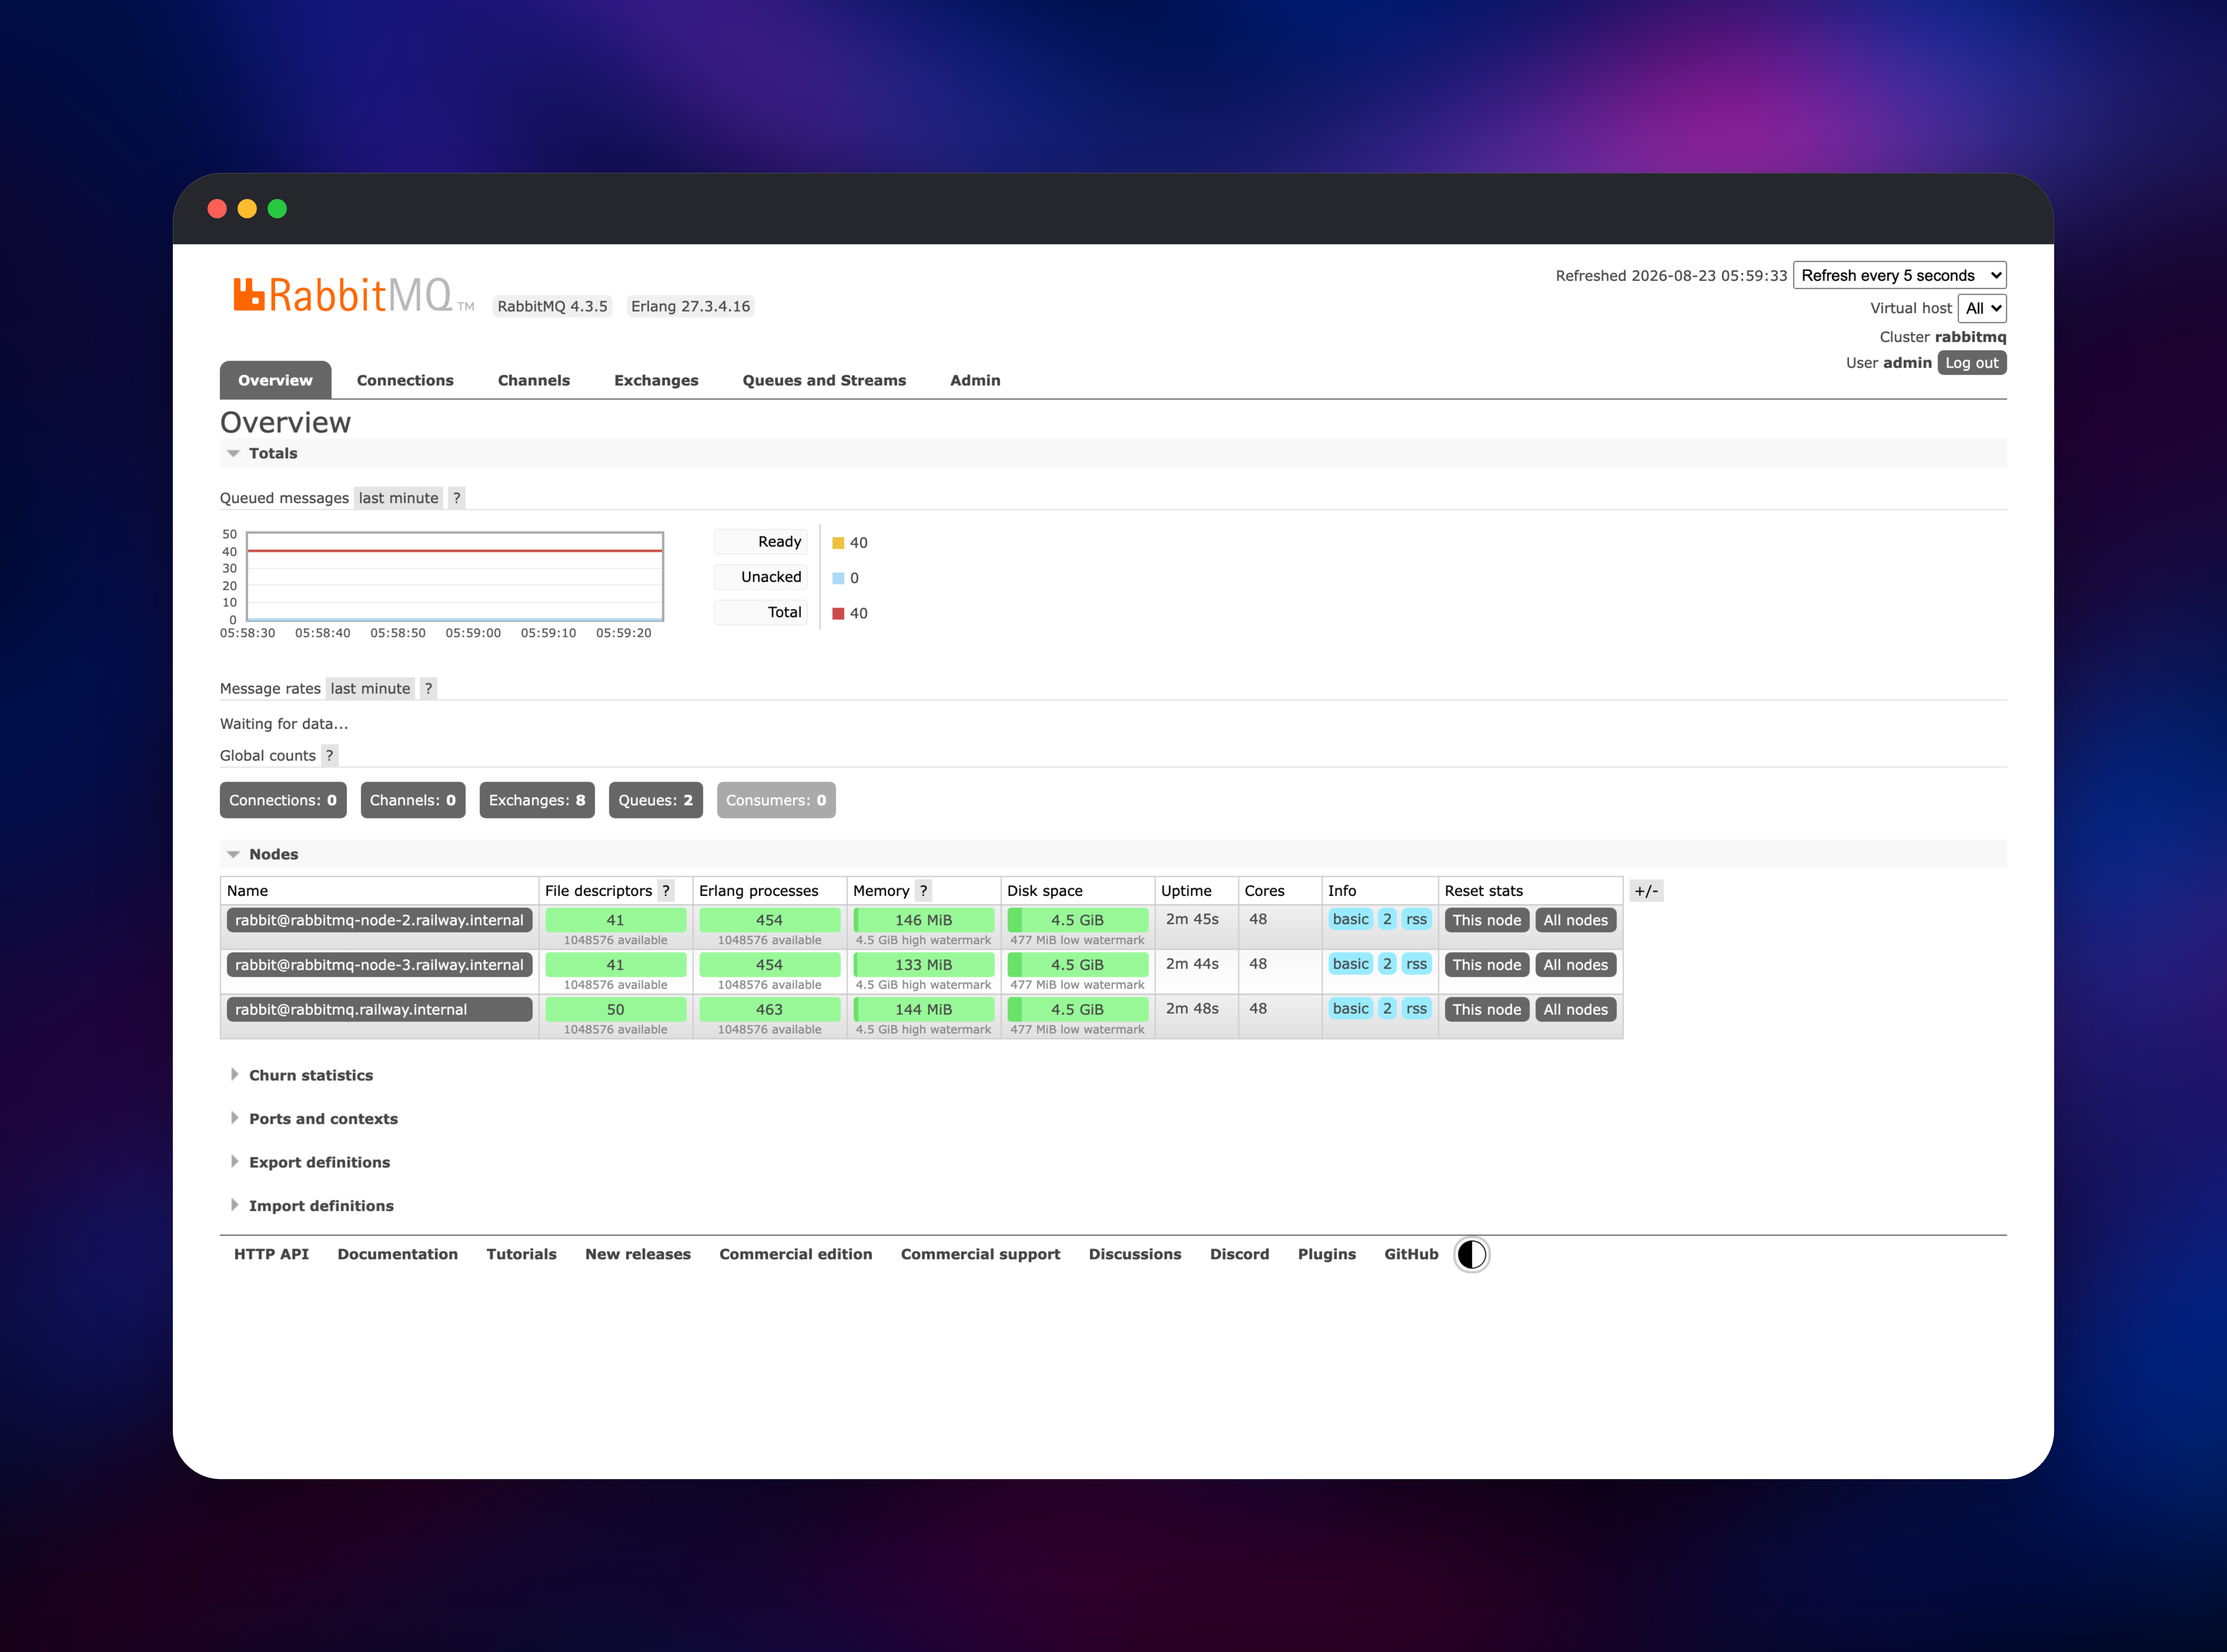Open the Commercial edition link
The width and height of the screenshot is (2227, 1652).
(x=796, y=1254)
